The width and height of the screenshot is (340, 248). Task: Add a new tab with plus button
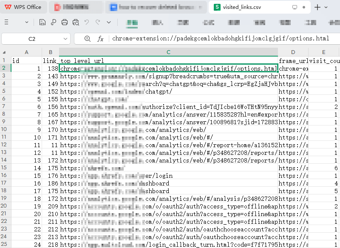pos(317,7)
